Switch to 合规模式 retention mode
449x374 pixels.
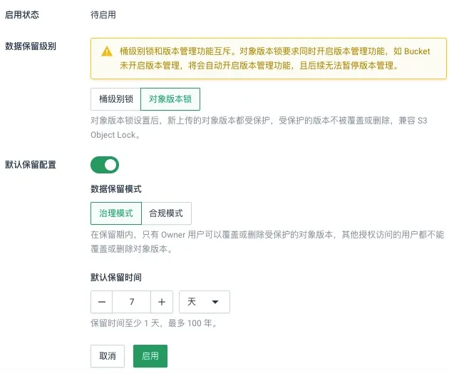166,213
